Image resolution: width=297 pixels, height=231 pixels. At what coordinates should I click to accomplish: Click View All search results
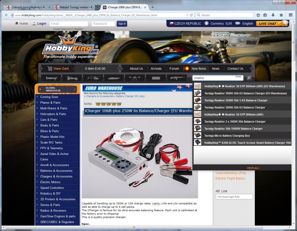[253, 168]
